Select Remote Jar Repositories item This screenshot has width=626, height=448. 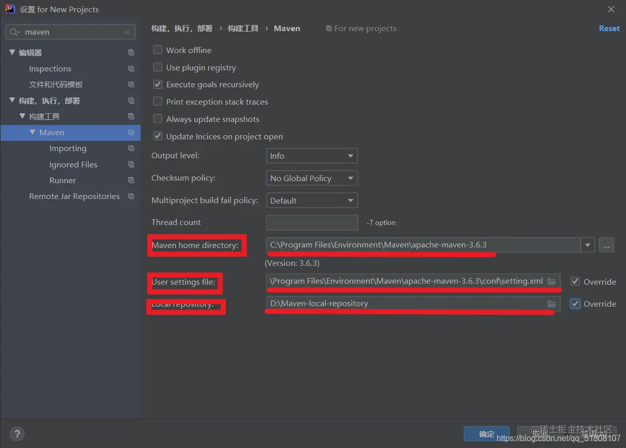pyautogui.click(x=74, y=196)
